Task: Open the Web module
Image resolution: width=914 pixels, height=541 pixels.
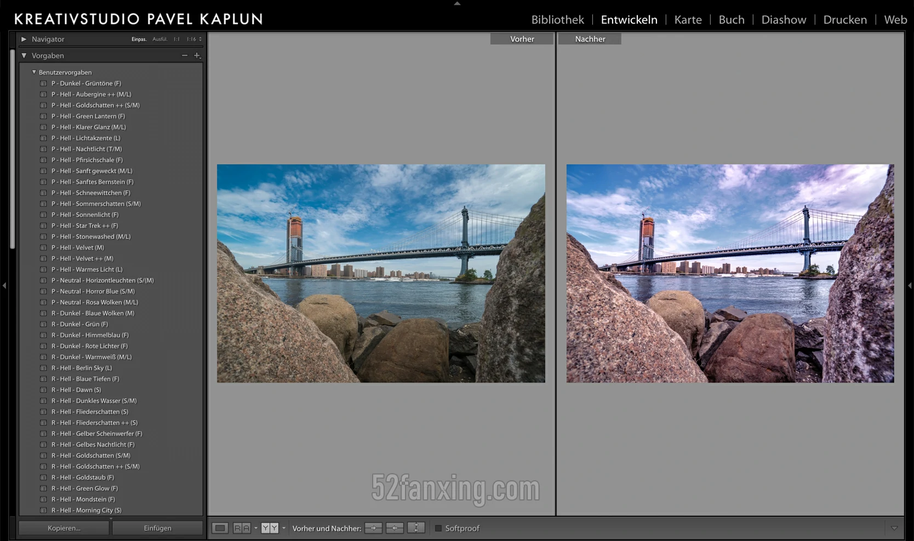Action: click(895, 20)
